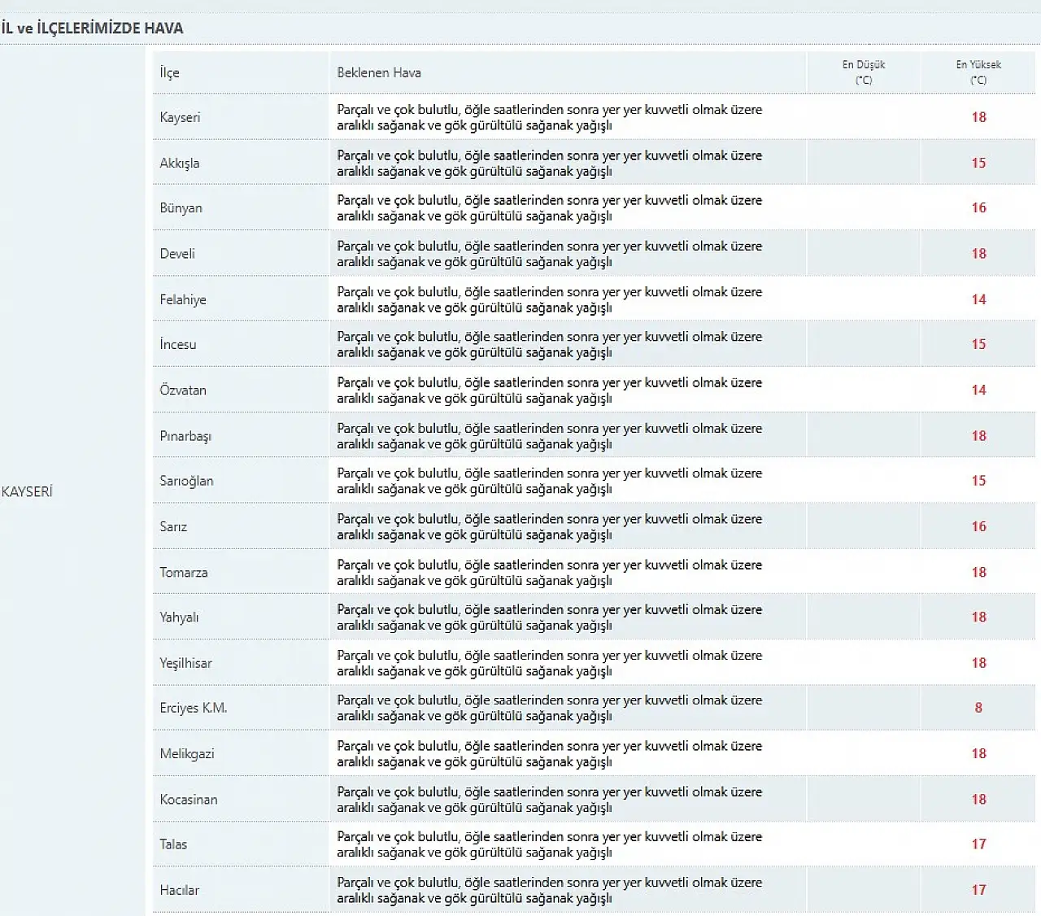Screen dimensions: 1041x916
Task: Click the Tomarza district name
Action: pos(184,572)
